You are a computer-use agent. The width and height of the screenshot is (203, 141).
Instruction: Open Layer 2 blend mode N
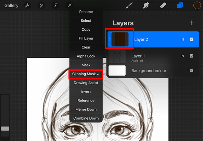pyautogui.click(x=183, y=40)
